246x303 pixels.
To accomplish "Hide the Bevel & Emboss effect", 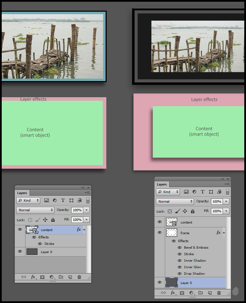I will coord(180,248).
